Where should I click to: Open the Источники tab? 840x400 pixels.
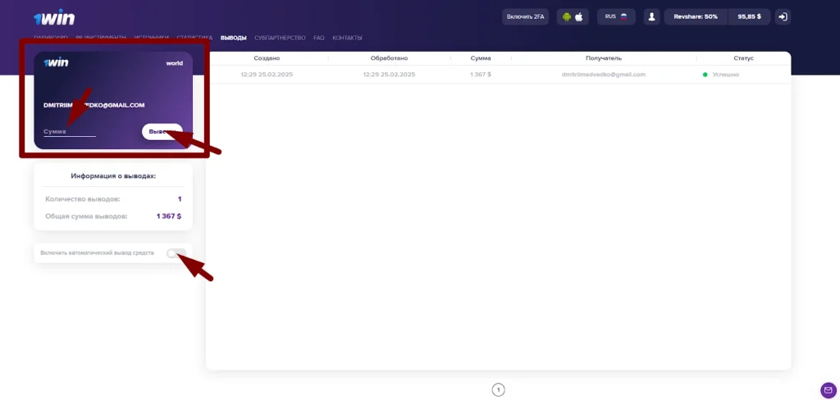(x=152, y=38)
